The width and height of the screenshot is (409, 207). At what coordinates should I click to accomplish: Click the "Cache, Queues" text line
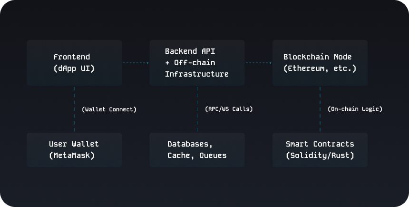(197, 156)
